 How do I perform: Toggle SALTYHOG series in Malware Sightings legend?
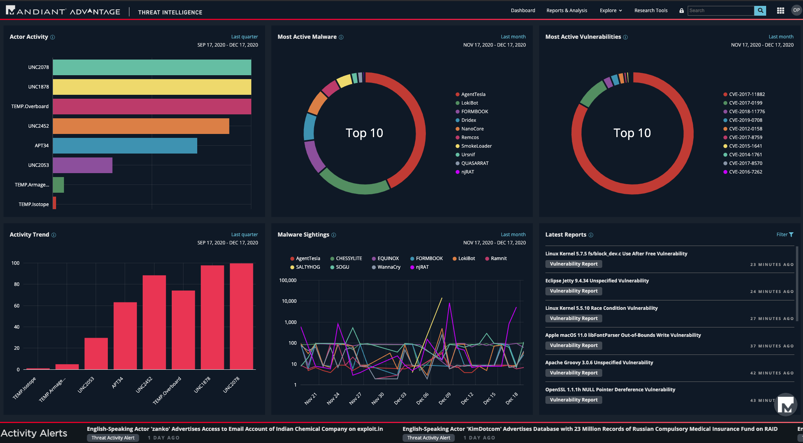click(x=305, y=267)
